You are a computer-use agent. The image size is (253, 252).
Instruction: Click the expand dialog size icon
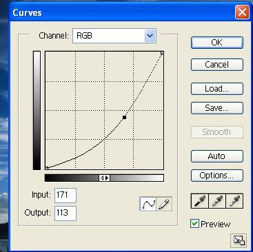coord(239,240)
